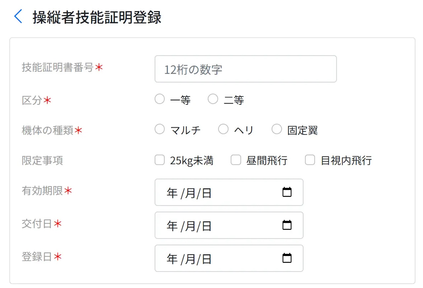Enable the 25kg未満 checkbox
Image resolution: width=423 pixels, height=288 pixels.
click(x=160, y=161)
